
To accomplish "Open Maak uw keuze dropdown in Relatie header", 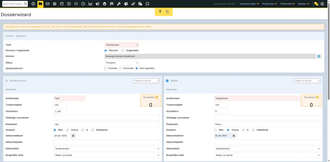I will coord(307,81).
